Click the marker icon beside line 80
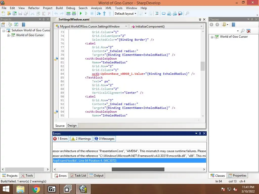The height and width of the screenshot is (194, 259). point(56,59)
